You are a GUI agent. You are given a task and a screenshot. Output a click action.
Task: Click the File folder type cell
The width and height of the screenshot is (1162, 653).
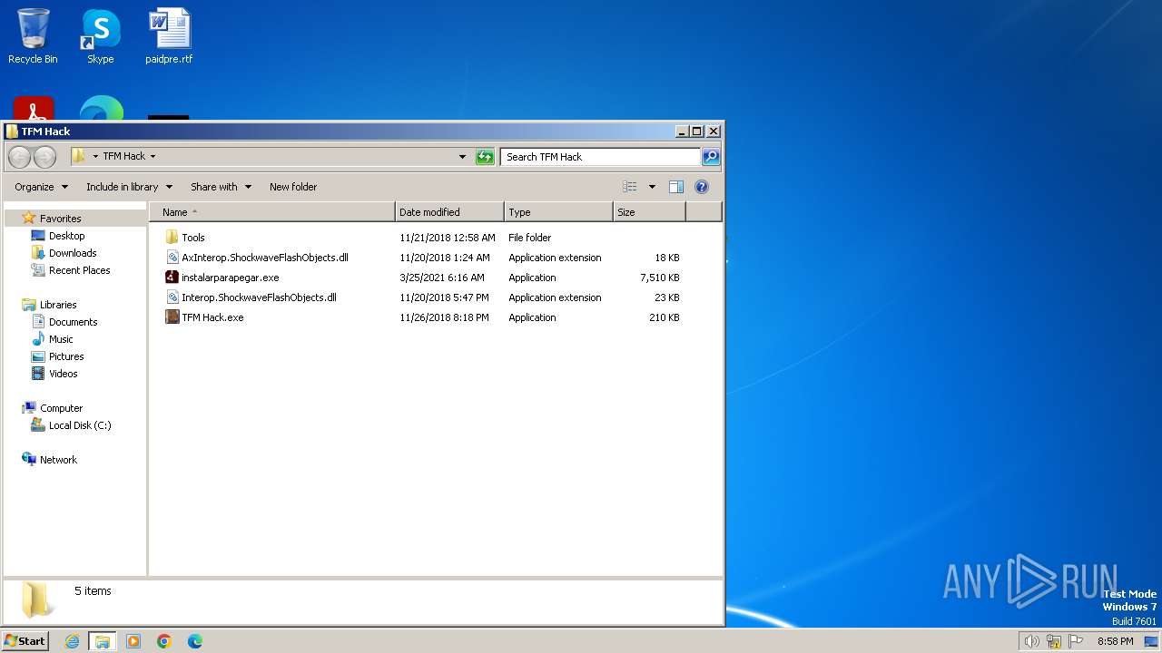pos(530,238)
